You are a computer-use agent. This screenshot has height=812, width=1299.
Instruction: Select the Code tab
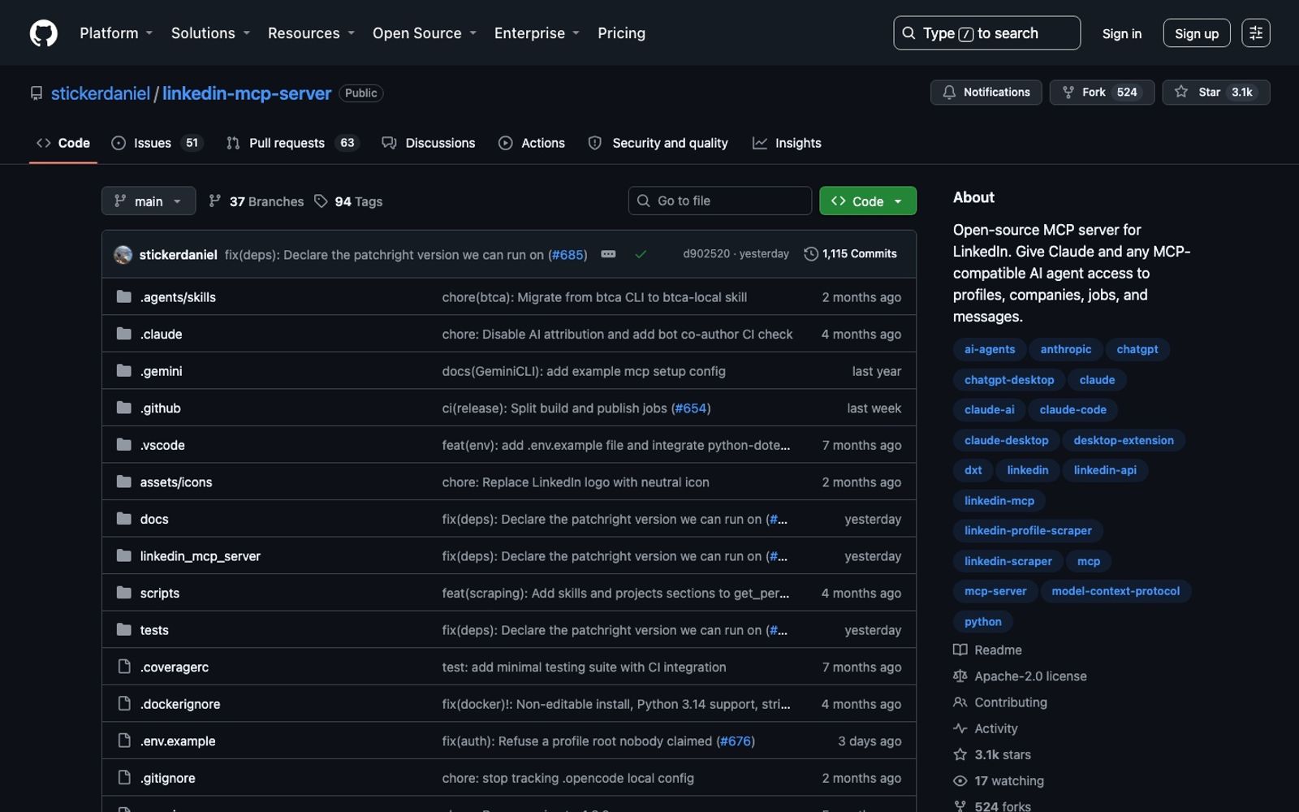(x=63, y=143)
